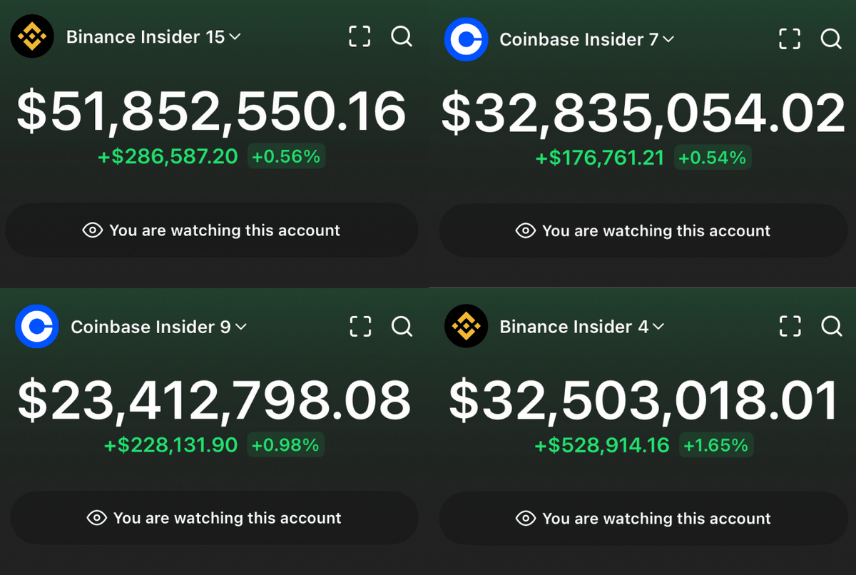Click watching account button under Binance Insider 4
The width and height of the screenshot is (856, 575).
(643, 518)
